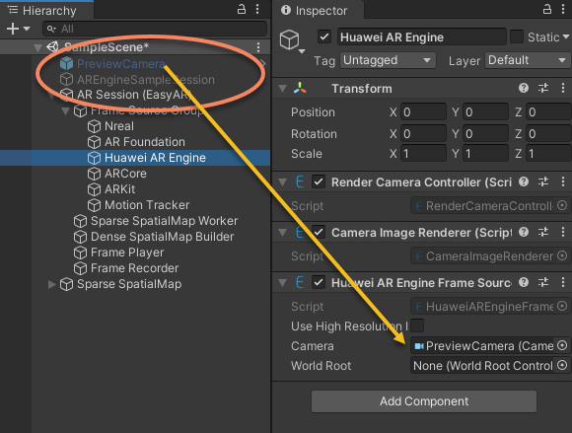Collapse Camera Image Renderer component
572x433 pixels.
pyautogui.click(x=282, y=233)
